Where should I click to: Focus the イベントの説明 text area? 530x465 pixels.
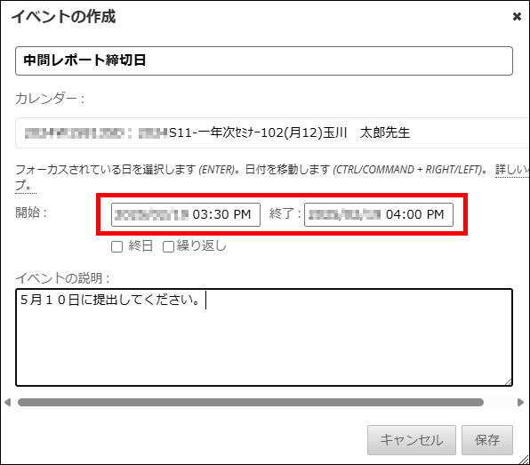[264, 337]
